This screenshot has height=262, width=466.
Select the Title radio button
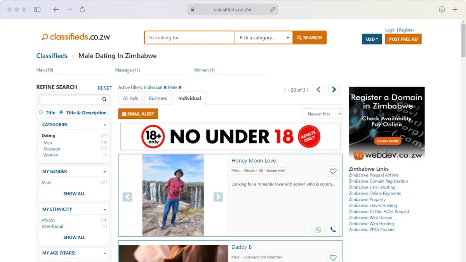click(41, 112)
